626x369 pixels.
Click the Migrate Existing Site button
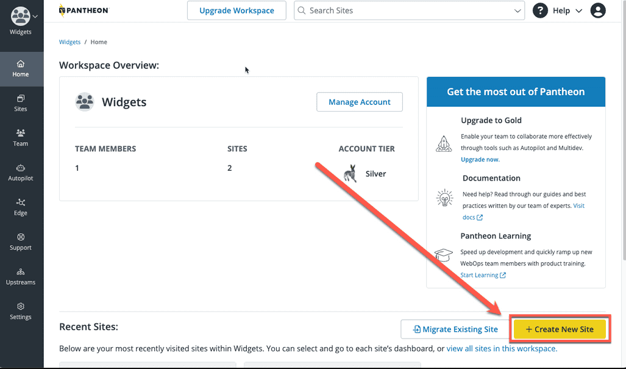pos(455,329)
